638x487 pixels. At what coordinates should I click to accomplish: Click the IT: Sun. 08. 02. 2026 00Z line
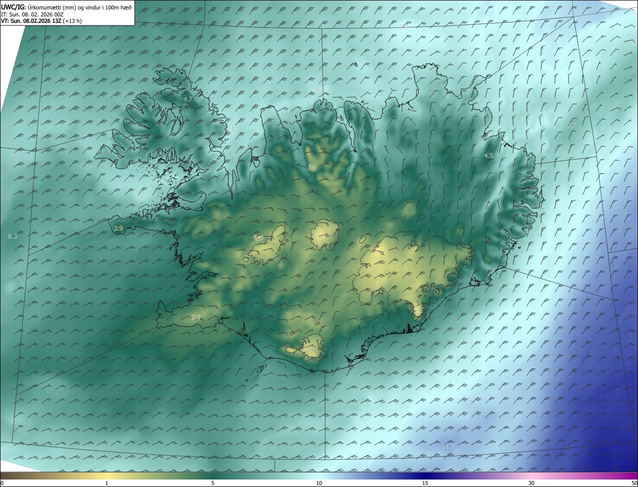click(32, 14)
